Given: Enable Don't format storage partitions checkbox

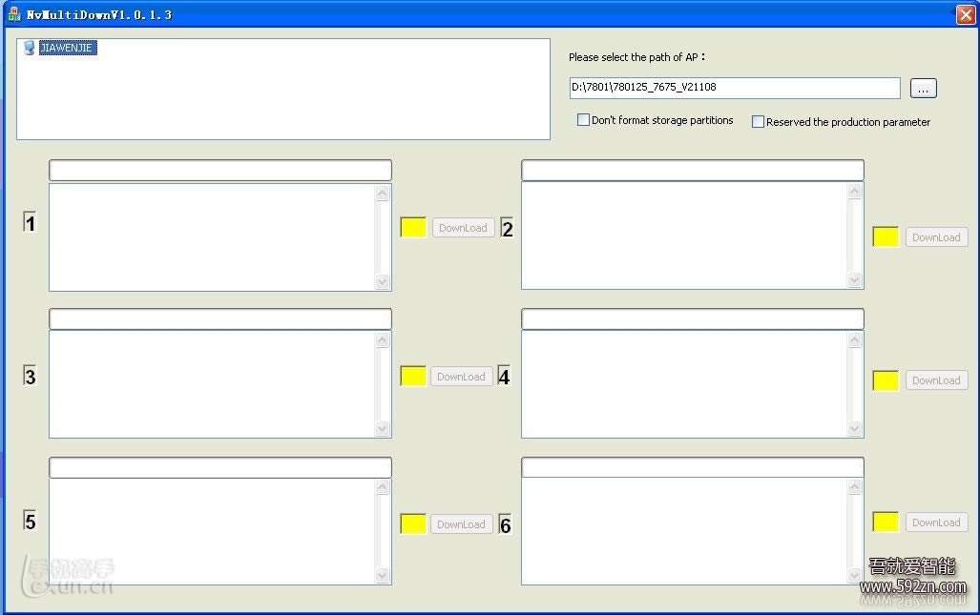Looking at the screenshot, I should [583, 120].
